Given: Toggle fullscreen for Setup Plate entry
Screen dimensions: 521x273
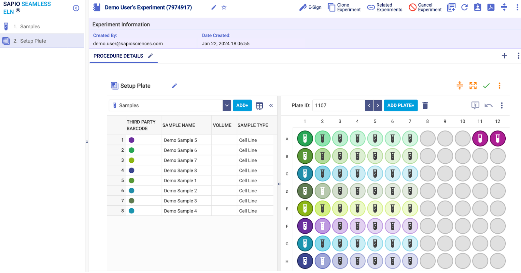Looking at the screenshot, I should coord(473,86).
